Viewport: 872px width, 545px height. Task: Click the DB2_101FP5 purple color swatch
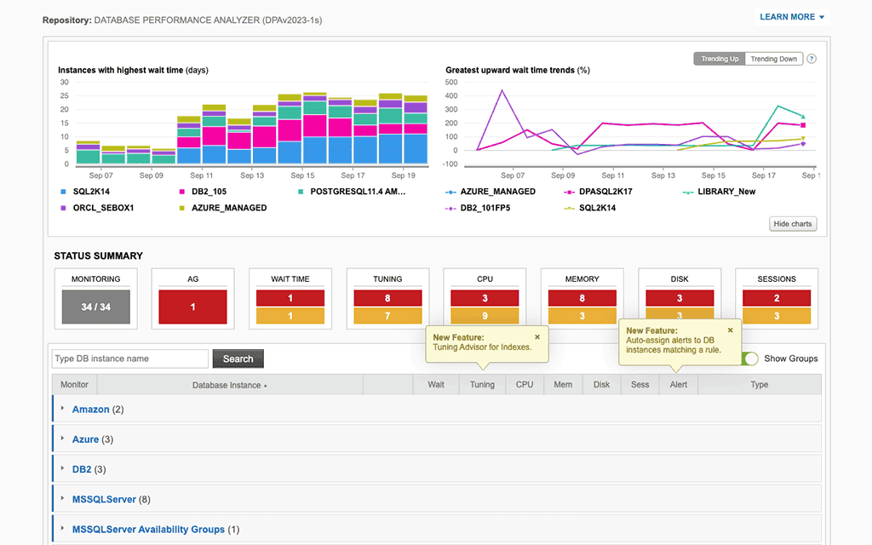tap(450, 207)
